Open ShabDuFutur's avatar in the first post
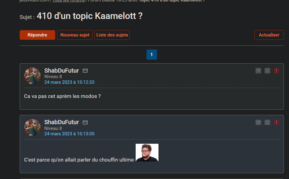Image resolution: width=289 pixels, height=179 pixels. [32, 76]
